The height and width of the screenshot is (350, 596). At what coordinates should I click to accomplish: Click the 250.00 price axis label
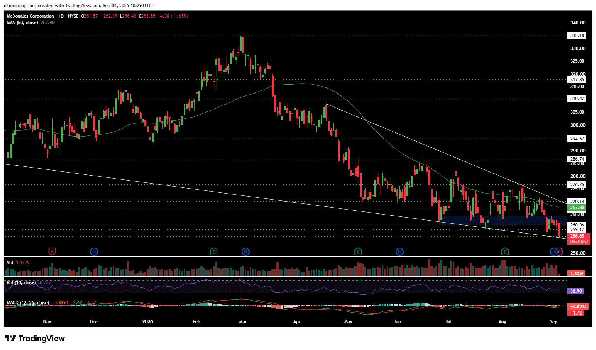click(x=578, y=253)
